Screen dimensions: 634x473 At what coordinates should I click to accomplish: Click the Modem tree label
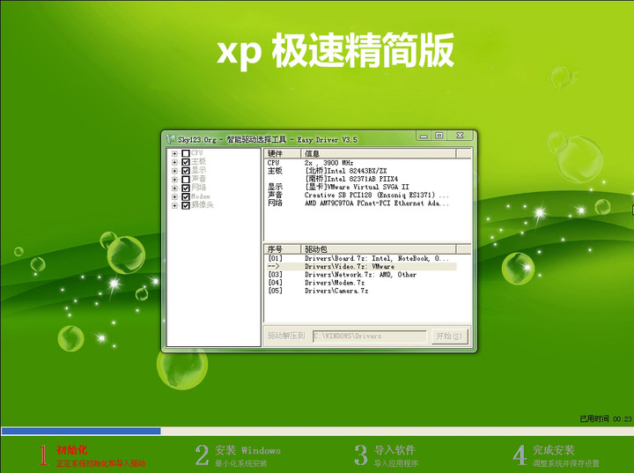[201, 196]
